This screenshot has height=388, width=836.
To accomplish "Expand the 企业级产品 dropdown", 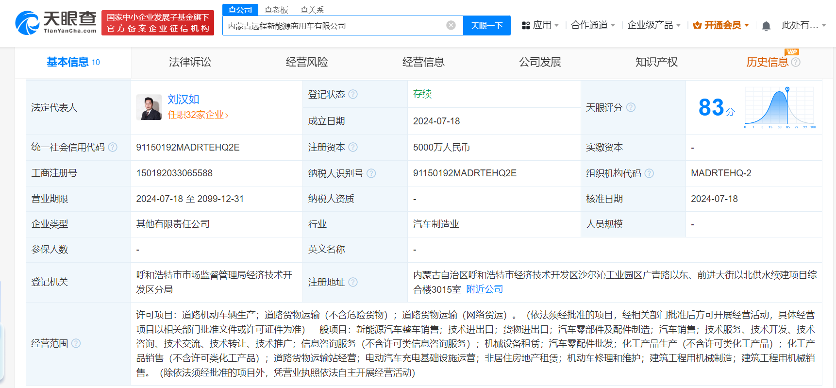I will pos(654,25).
